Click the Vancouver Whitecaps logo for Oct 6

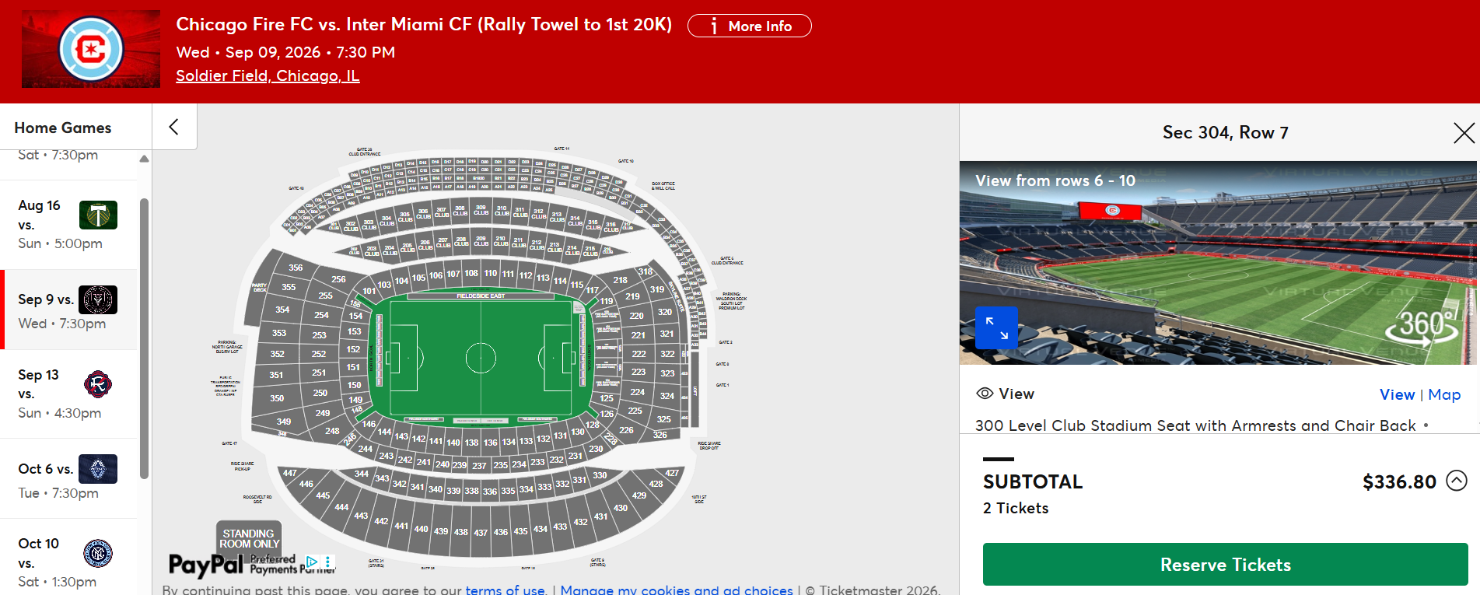point(98,469)
